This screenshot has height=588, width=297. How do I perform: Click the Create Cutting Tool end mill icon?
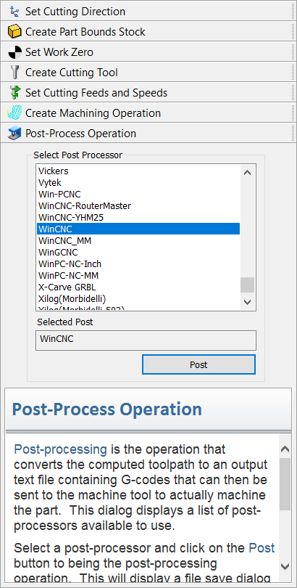pyautogui.click(x=14, y=72)
